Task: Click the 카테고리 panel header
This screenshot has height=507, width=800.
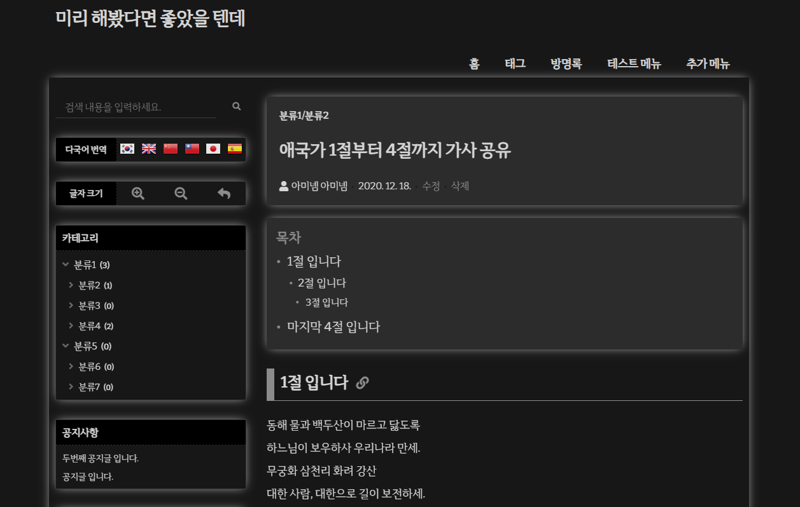Action: [x=151, y=238]
